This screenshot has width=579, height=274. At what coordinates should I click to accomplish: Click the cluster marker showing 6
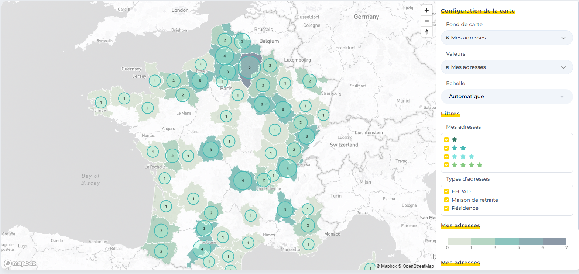250,67
